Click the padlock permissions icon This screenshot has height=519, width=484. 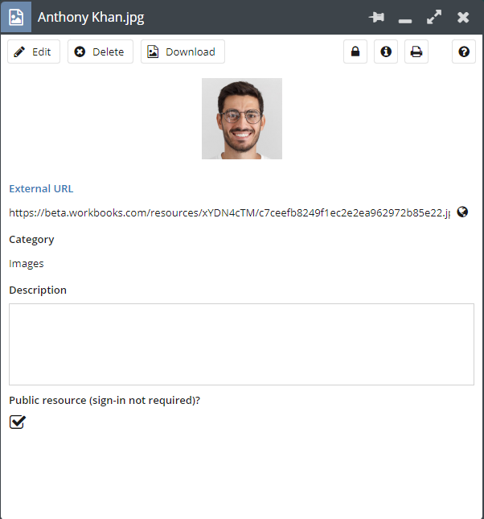coord(355,51)
